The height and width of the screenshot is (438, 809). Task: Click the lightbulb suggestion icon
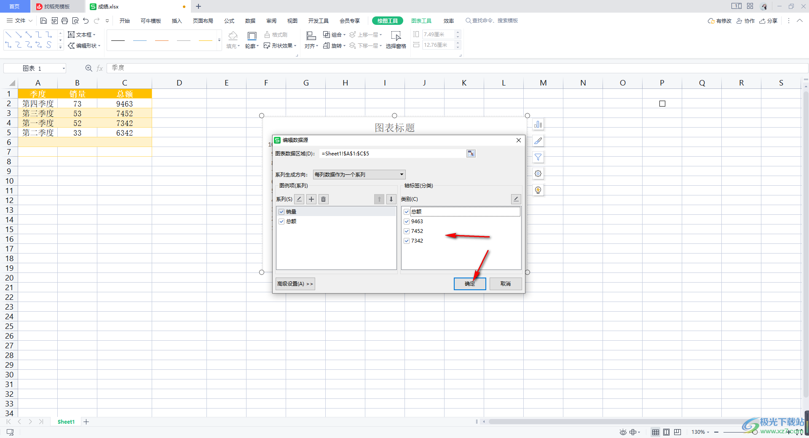538,190
